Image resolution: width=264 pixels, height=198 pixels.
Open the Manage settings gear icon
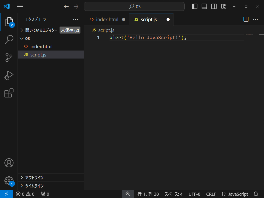(9, 181)
